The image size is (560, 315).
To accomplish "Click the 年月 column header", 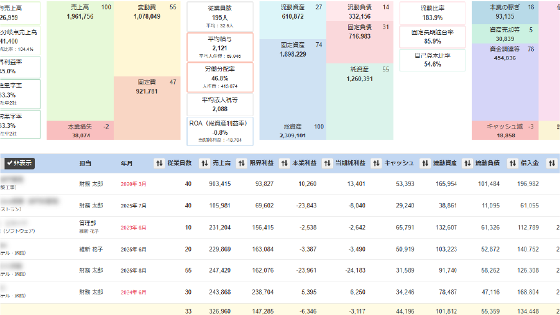I will (127, 163).
